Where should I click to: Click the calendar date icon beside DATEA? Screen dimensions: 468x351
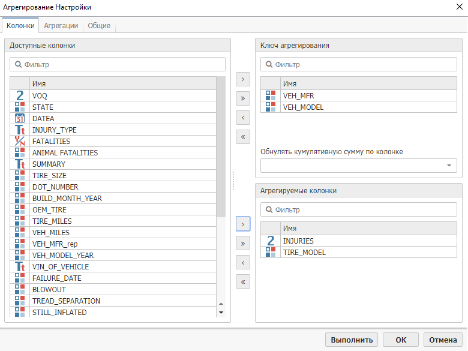[20, 119]
